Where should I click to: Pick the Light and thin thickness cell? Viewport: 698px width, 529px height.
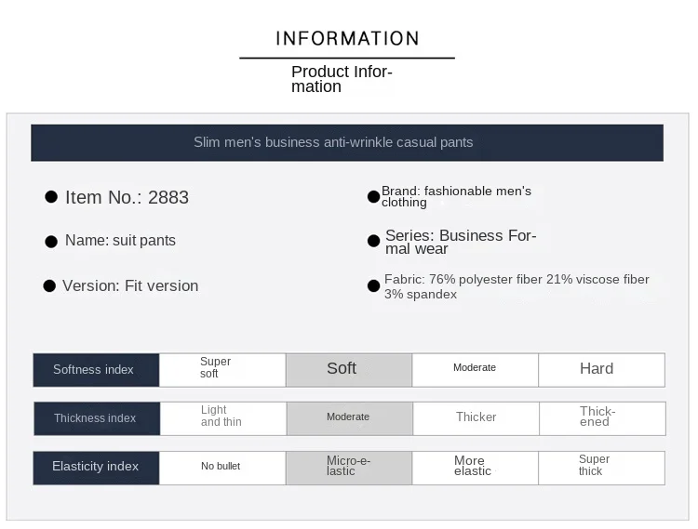click(223, 418)
